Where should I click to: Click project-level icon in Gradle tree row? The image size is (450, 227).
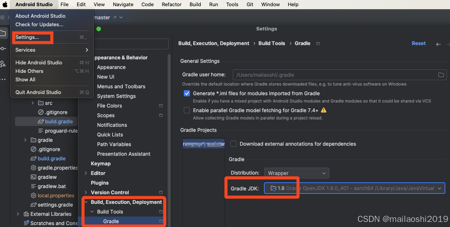[161, 221]
